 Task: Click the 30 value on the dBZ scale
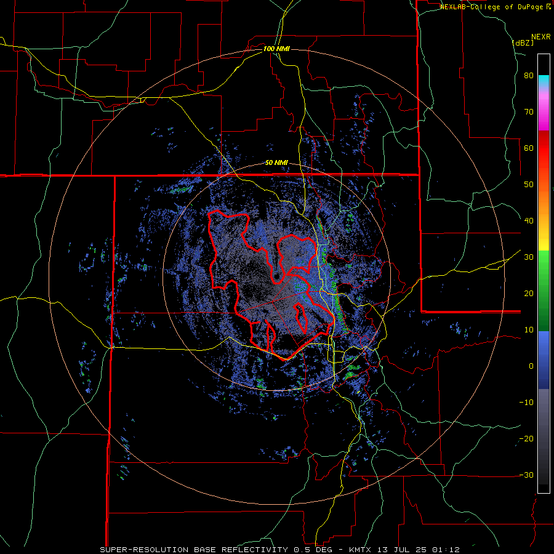pos(529,257)
